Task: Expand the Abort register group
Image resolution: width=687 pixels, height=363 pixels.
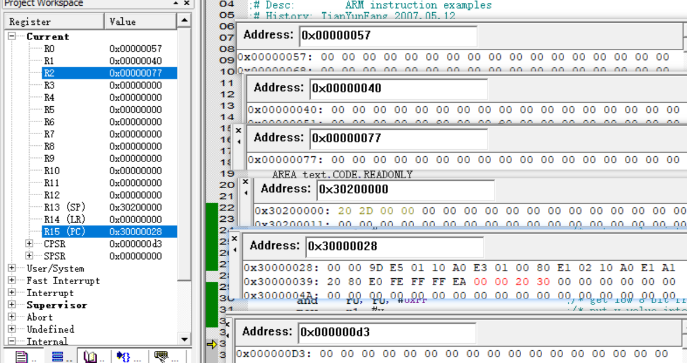Action: (x=12, y=317)
